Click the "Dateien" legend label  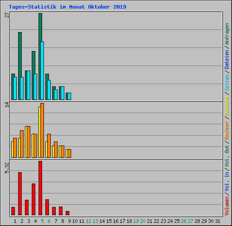click(x=227, y=59)
